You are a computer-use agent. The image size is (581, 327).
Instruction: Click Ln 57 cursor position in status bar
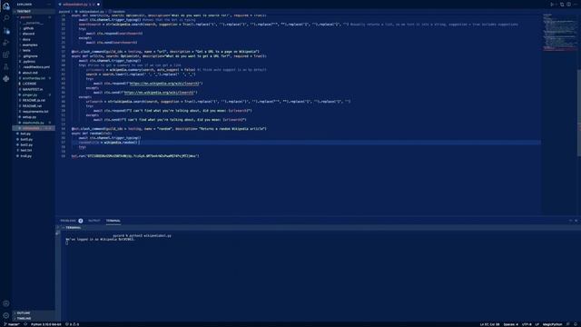coord(490,324)
